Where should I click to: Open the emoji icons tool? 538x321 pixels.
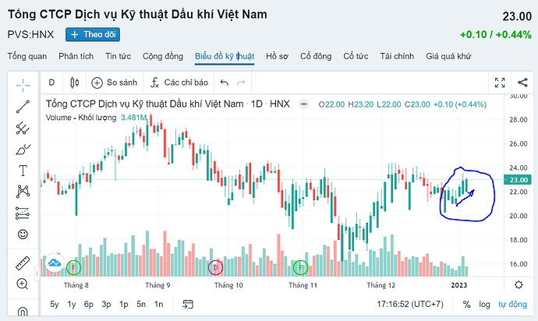click(23, 234)
